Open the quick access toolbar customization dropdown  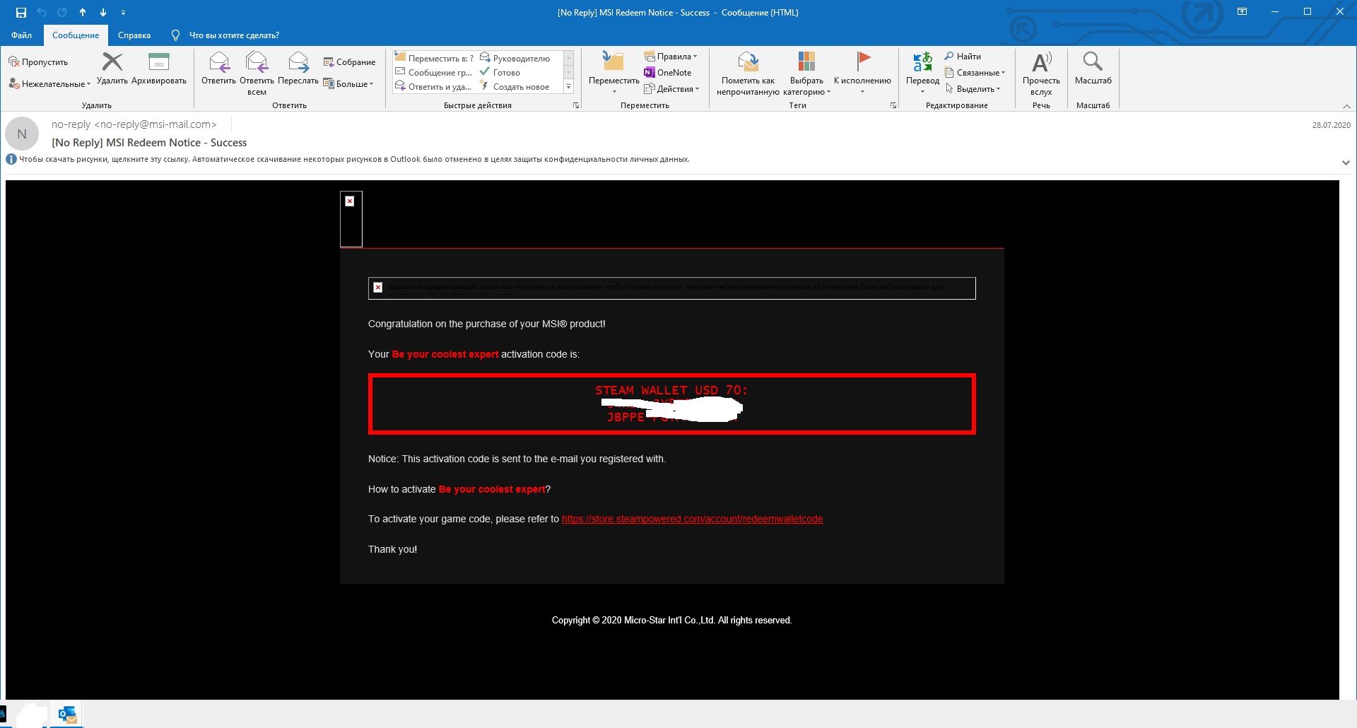(x=124, y=12)
